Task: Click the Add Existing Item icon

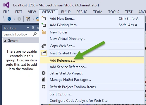Action: [44, 25]
